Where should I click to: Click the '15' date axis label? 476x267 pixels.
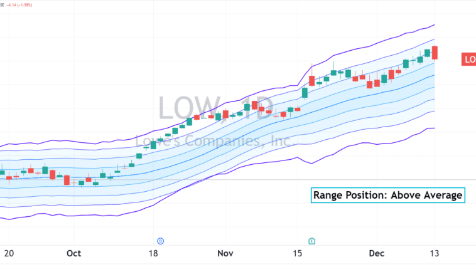click(x=298, y=253)
